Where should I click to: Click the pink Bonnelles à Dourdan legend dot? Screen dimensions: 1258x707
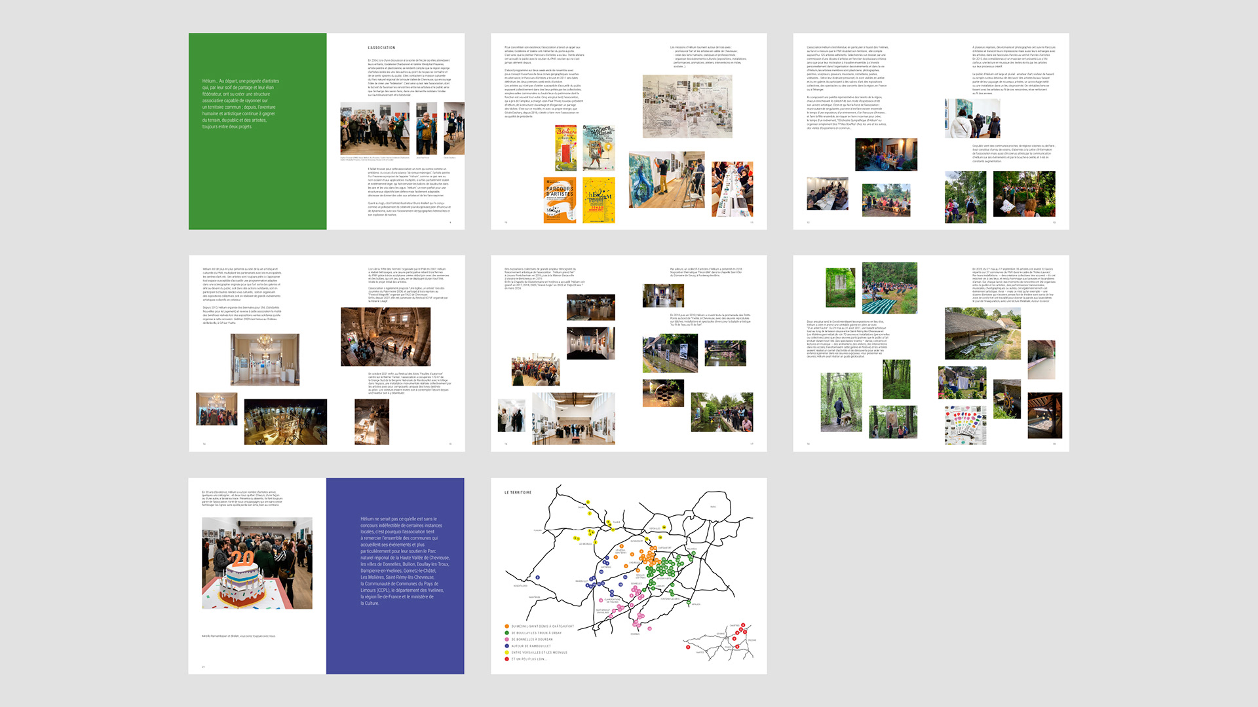tap(506, 640)
